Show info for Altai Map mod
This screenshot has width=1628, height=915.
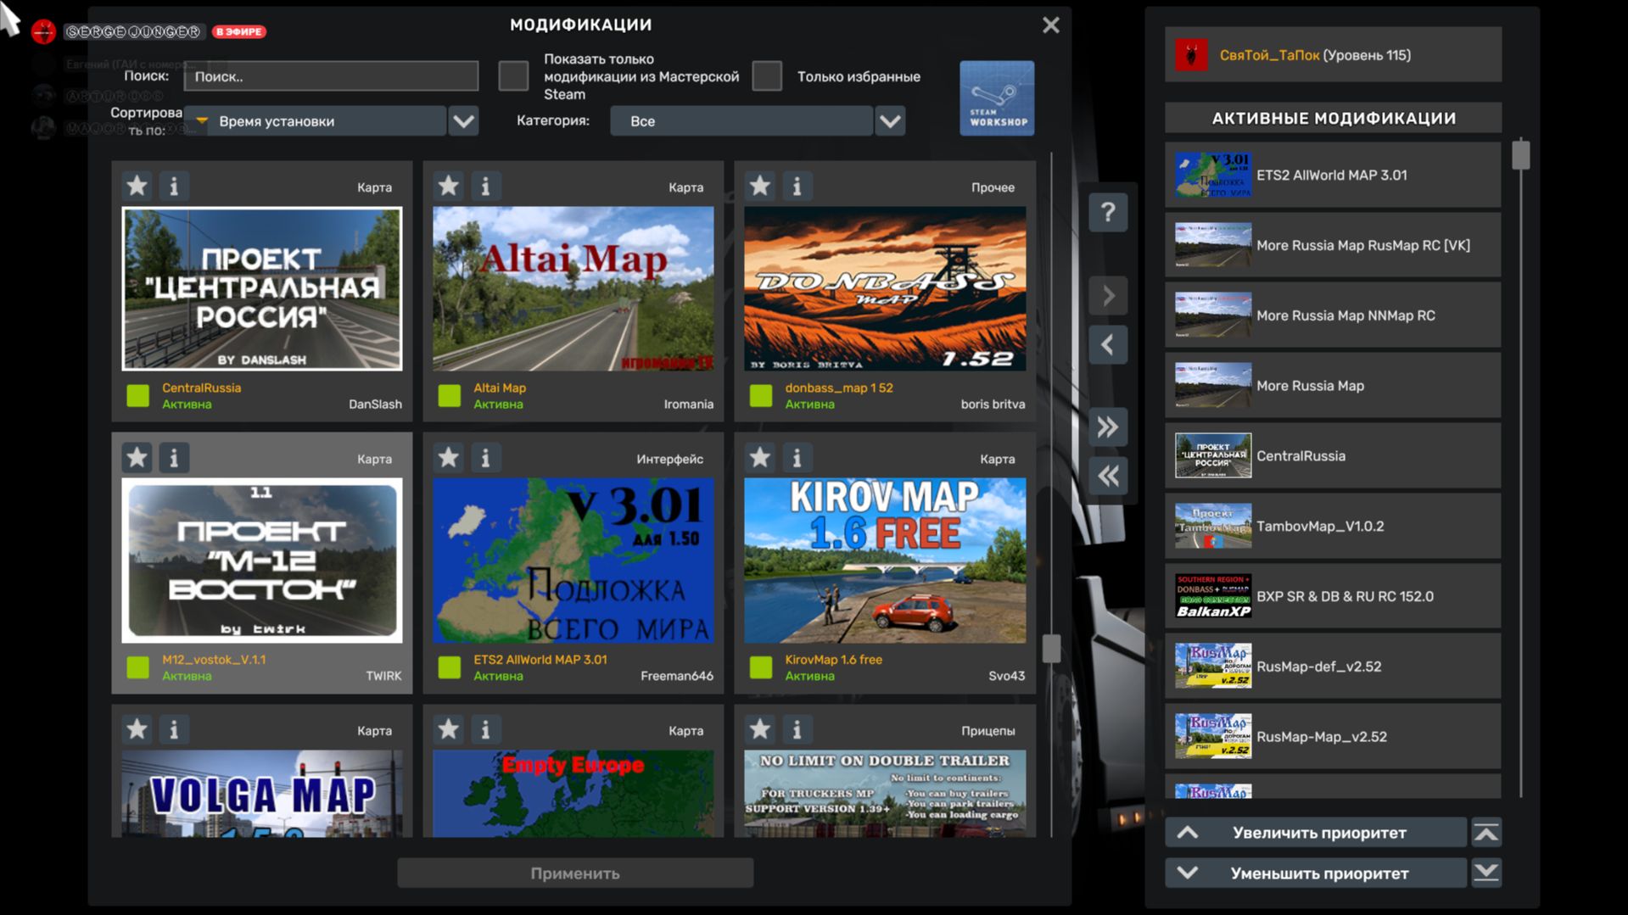click(x=485, y=186)
